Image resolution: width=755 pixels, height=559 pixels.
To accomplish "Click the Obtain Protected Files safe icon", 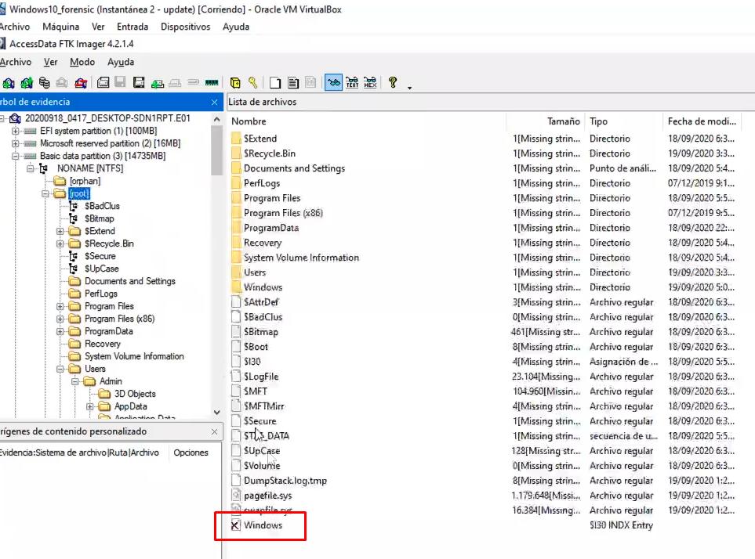I will [x=235, y=83].
